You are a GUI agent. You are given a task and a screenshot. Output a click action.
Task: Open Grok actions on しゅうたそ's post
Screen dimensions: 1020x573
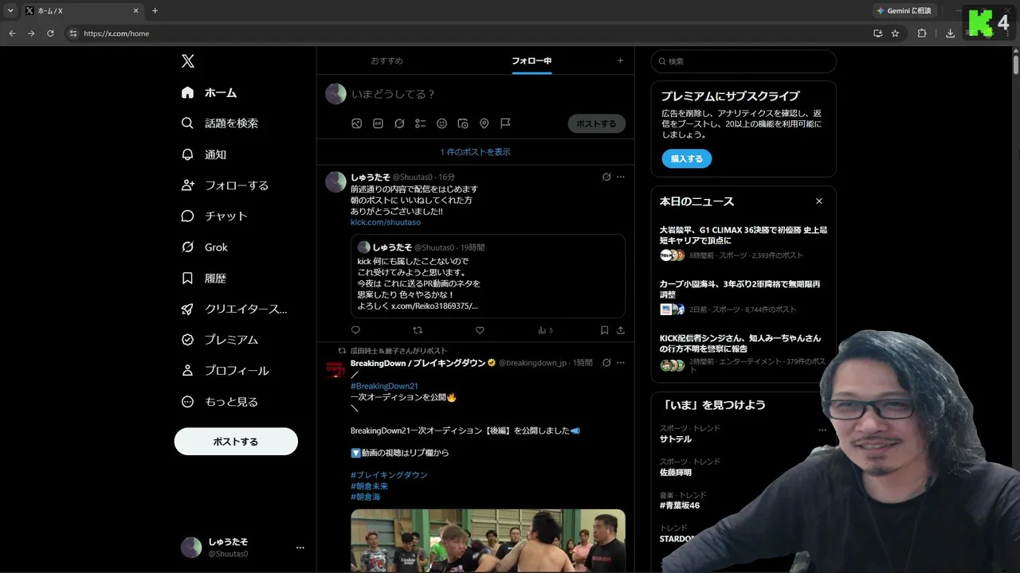pyautogui.click(x=606, y=177)
